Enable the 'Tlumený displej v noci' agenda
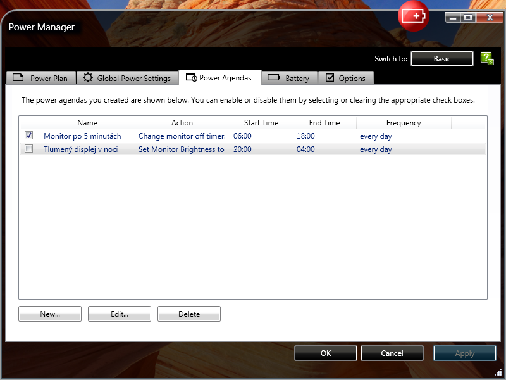 28,149
